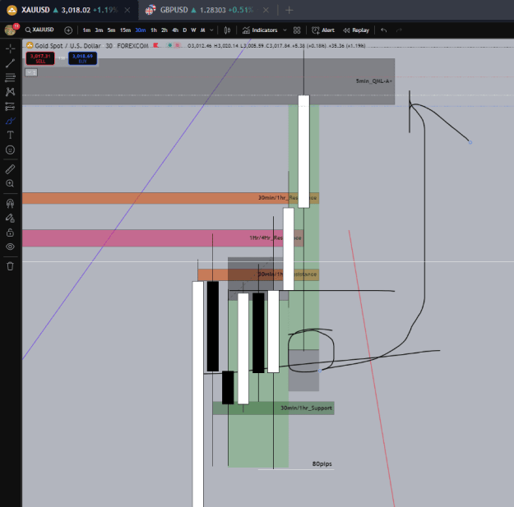514x507 pixels.
Task: Select the chart patterns tool
Action: tap(10, 92)
